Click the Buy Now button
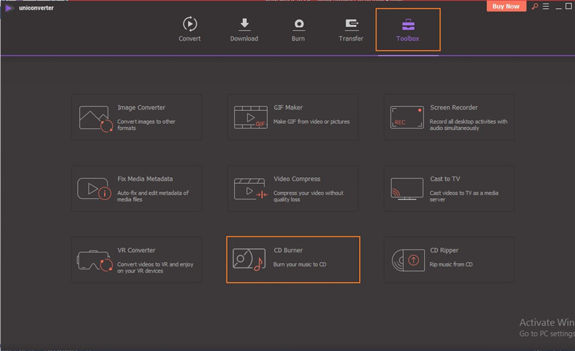Screen dimensions: 575x351 click(506, 6)
